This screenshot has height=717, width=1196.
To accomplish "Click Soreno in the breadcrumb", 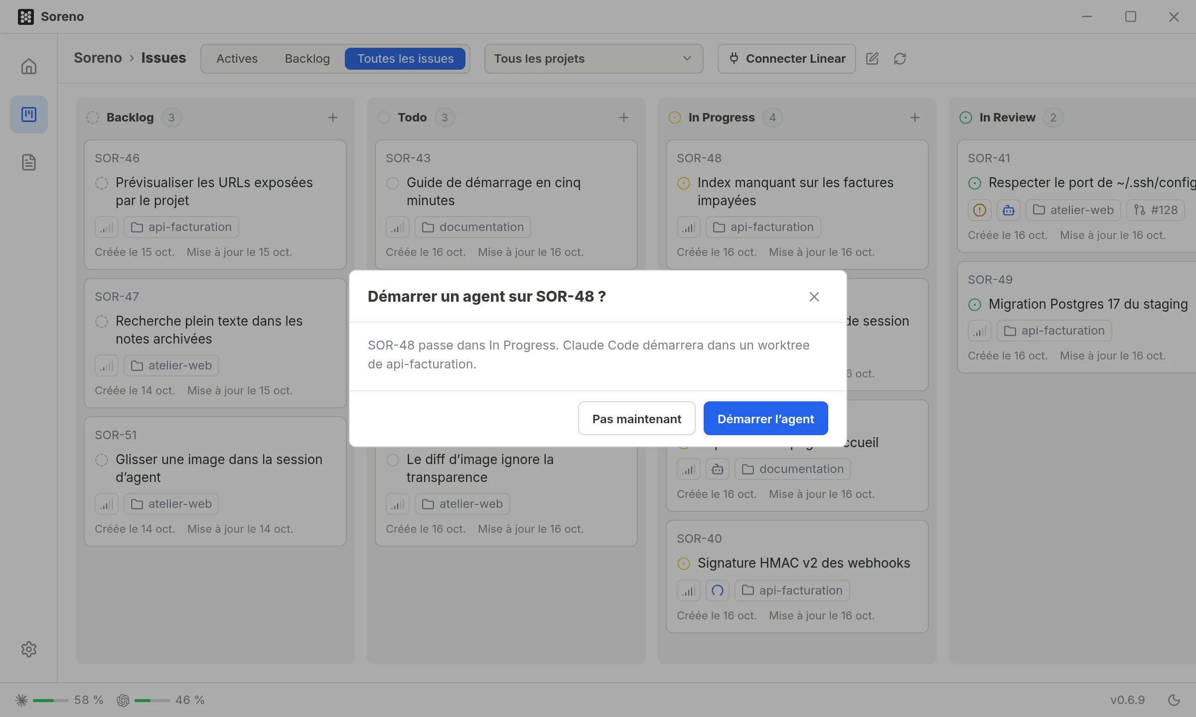I will pos(98,58).
